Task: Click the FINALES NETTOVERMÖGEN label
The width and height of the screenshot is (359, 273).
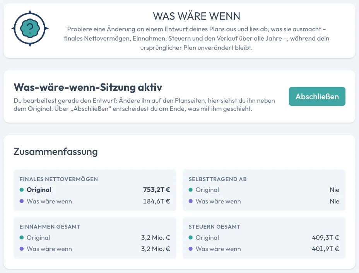Action: click(59, 179)
